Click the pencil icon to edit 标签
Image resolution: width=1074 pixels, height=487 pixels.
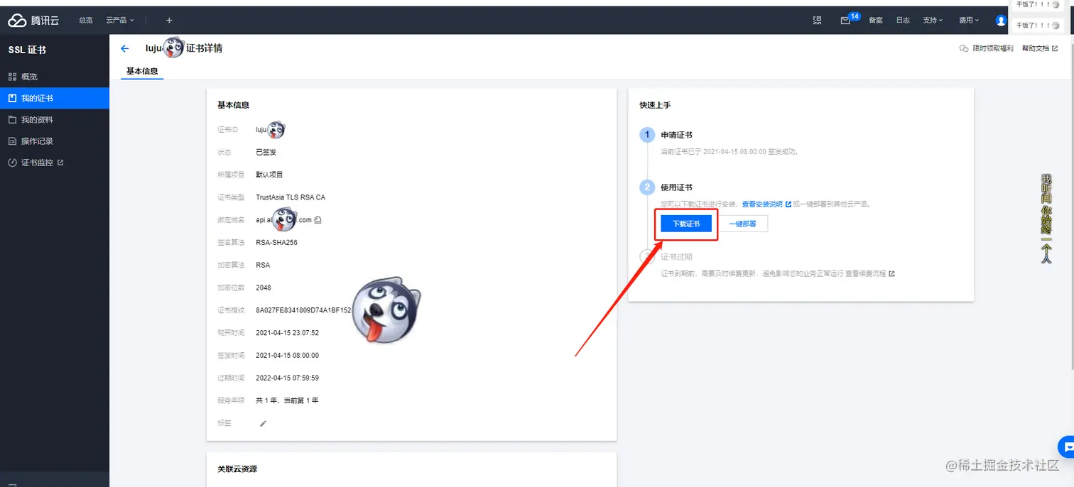[263, 423]
